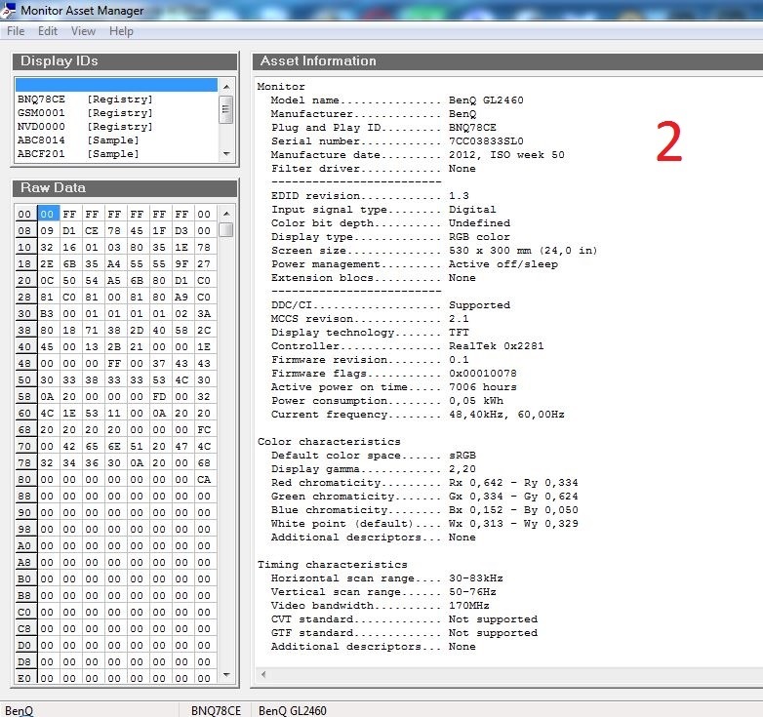Select byte A9 in row 28
The width and height of the screenshot is (763, 717).
(181, 297)
